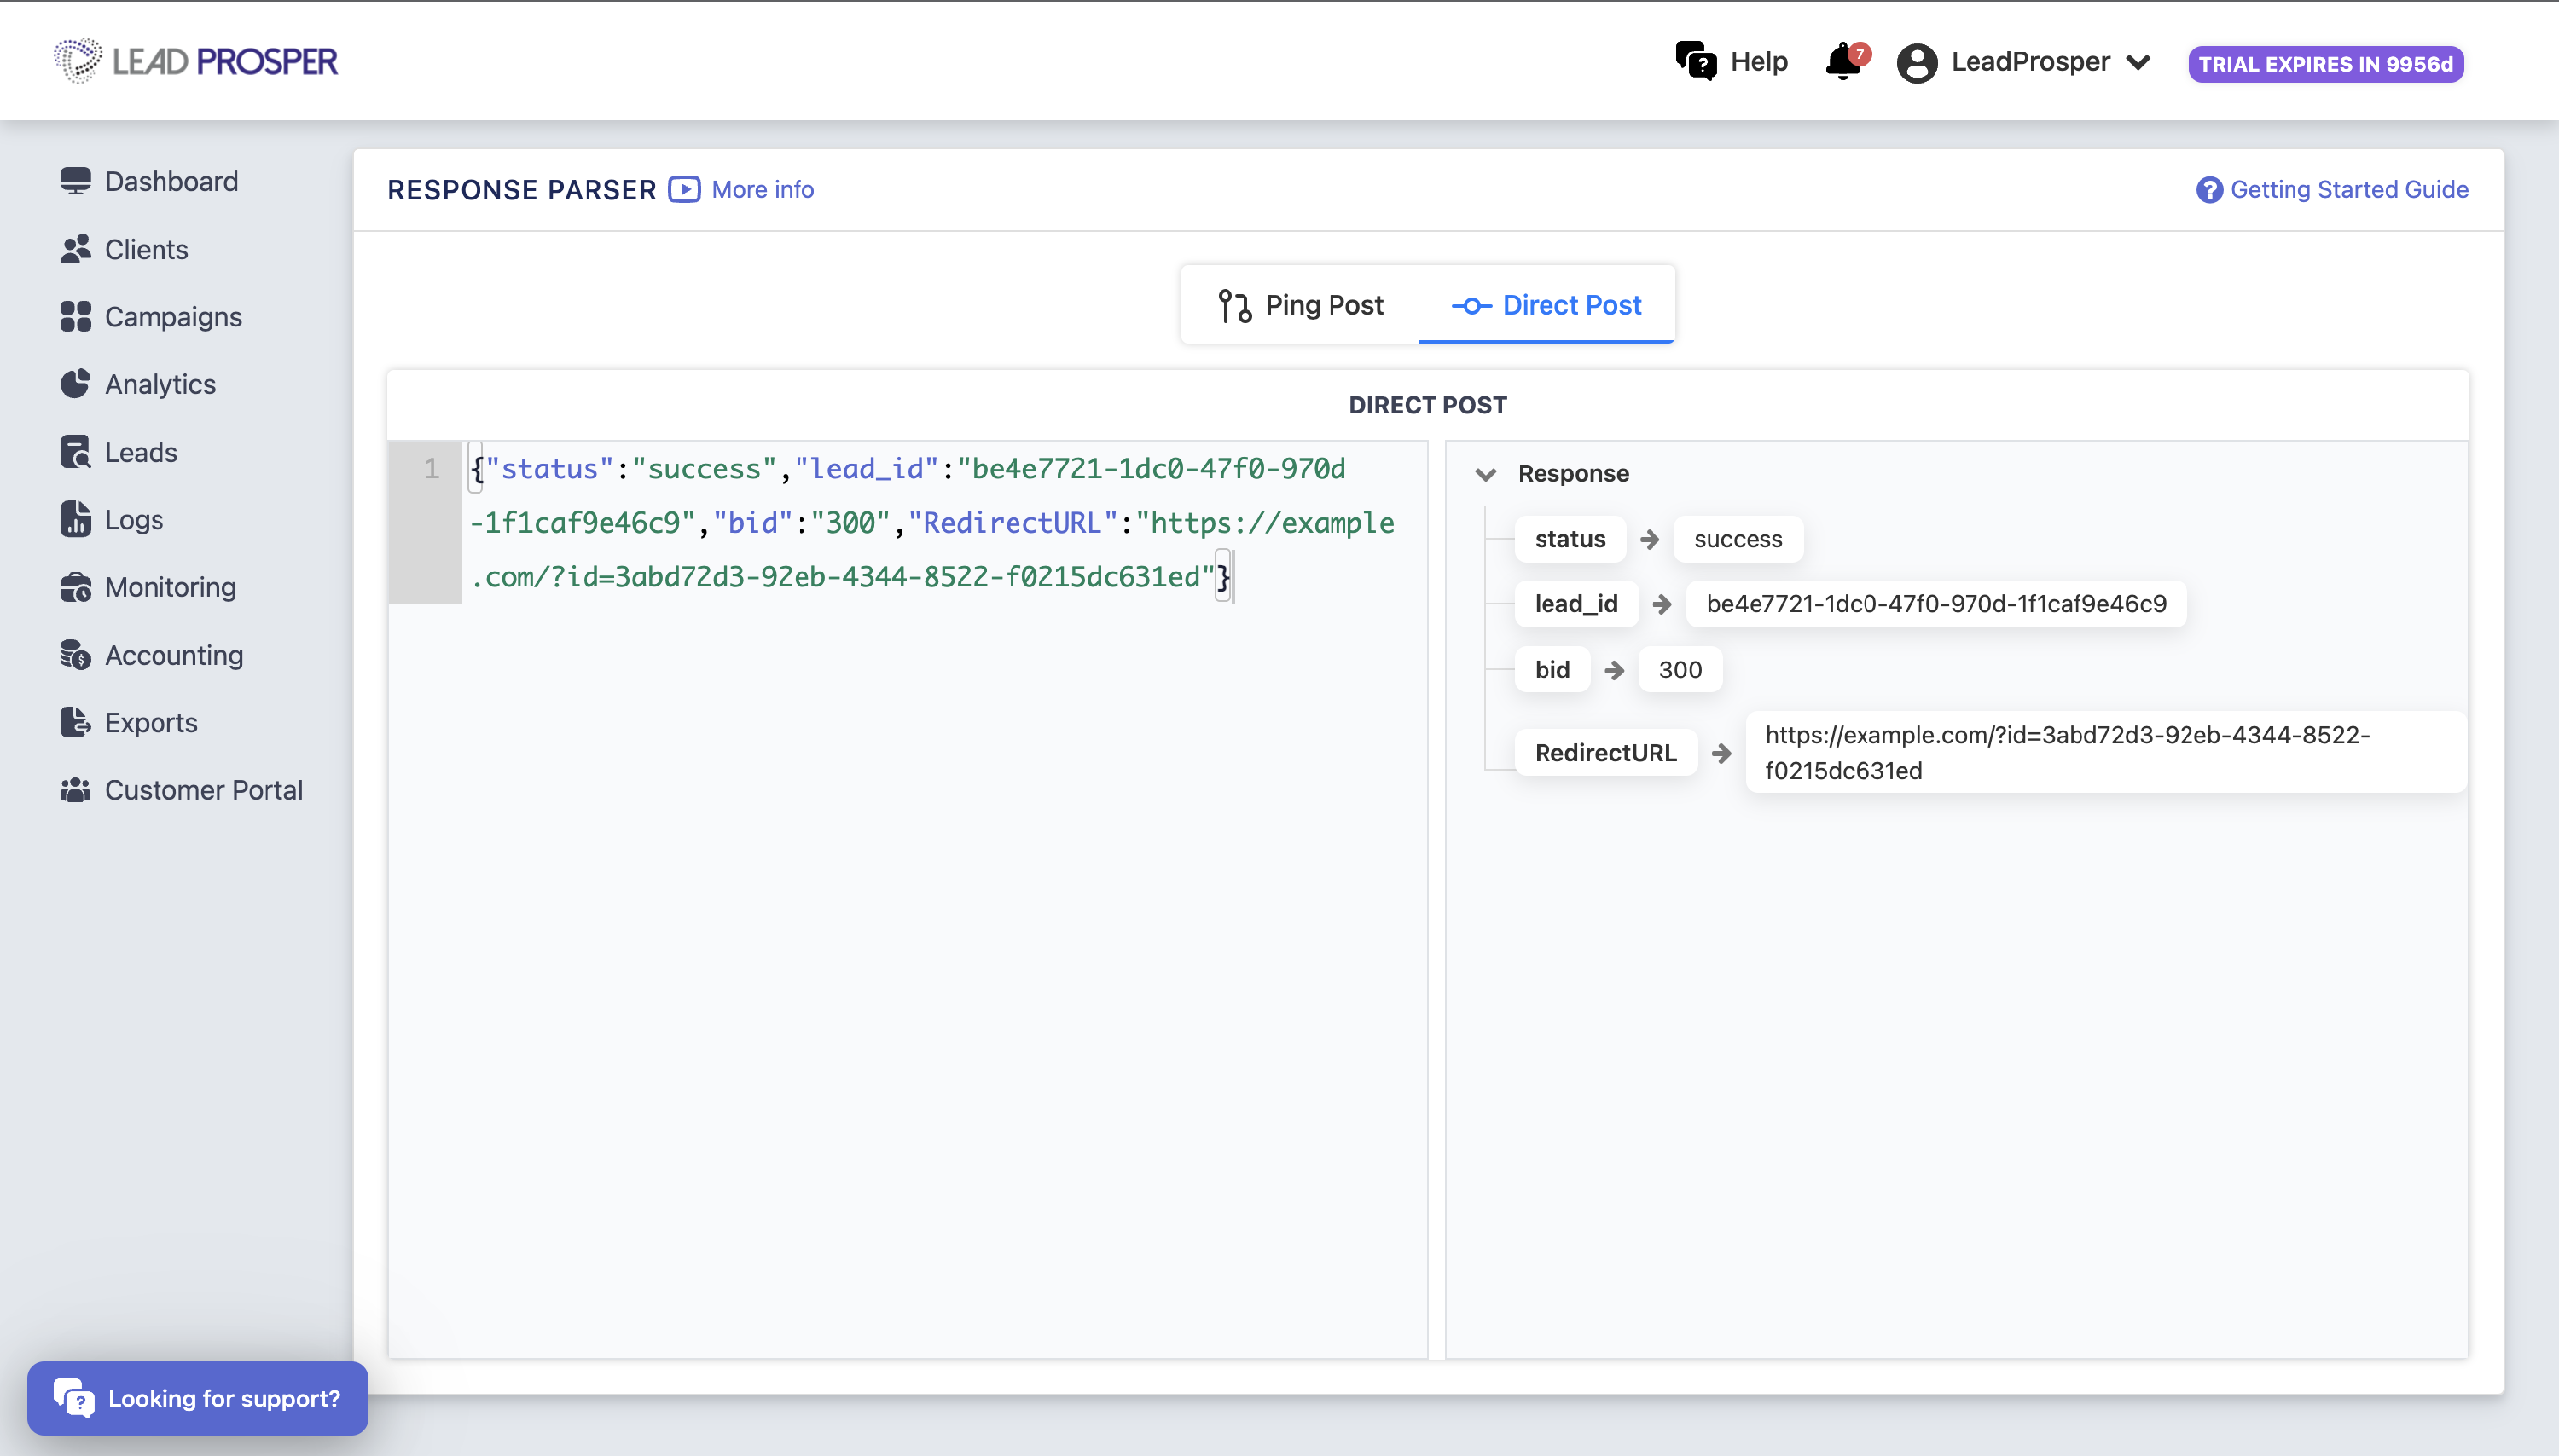Image resolution: width=2559 pixels, height=1456 pixels.
Task: Click line number 1 in editor gutter
Action: click(x=431, y=468)
